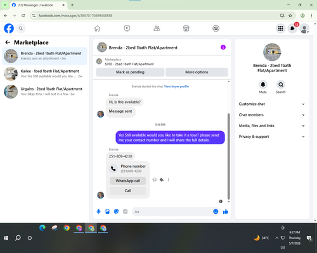Mark the listing as pending
Viewport: 317px width, 253px height.
130,72
